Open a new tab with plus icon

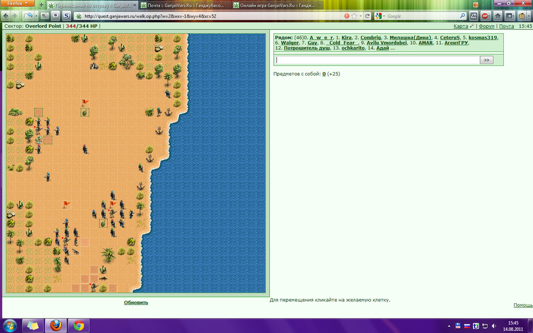tap(41, 5)
